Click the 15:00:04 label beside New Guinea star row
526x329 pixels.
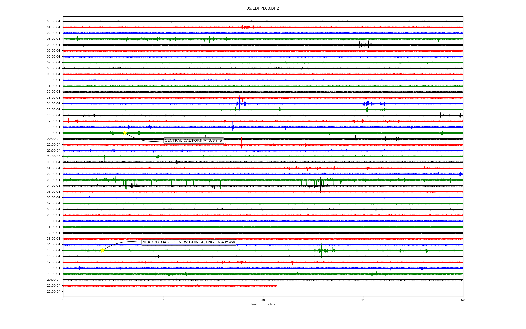coord(53,251)
